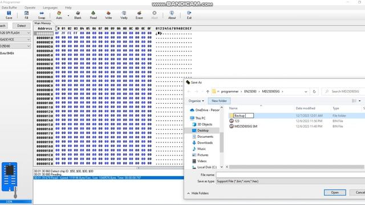Image resolution: width=365 pixels, height=205 pixels.
Task: Click the New folder button
Action: click(219, 101)
